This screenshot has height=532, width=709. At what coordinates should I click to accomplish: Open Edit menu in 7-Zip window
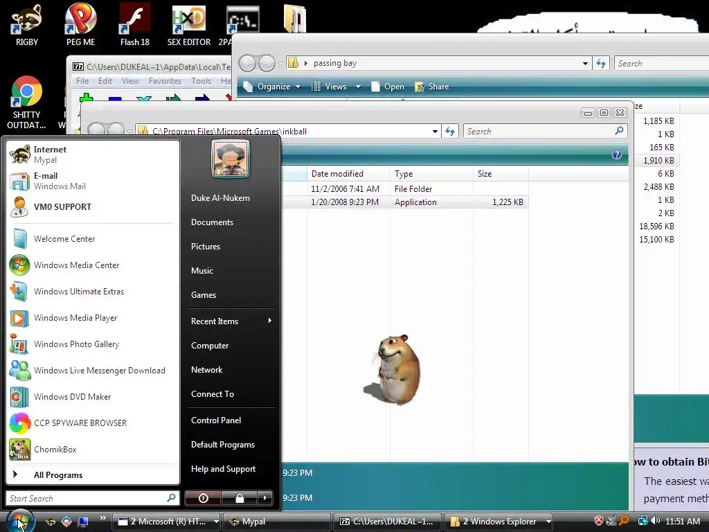[105, 81]
